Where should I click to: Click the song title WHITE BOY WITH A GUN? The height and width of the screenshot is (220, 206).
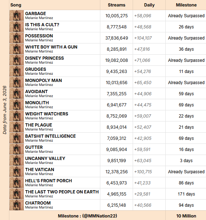[x=51, y=47]
